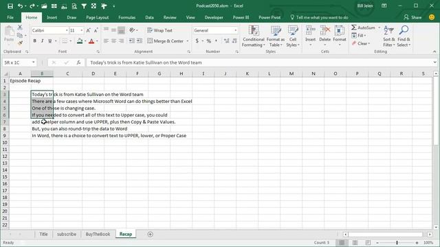The image size is (440, 247).
Task: Toggle Italic formatting
Action: click(43, 41)
